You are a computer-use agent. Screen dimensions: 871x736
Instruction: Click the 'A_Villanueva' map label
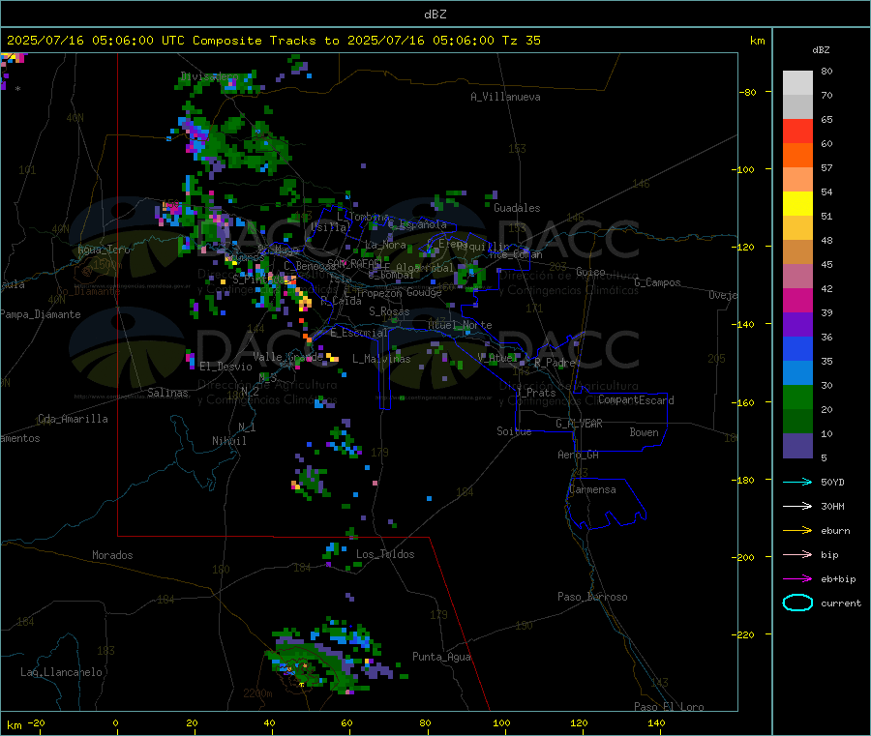[x=505, y=97]
